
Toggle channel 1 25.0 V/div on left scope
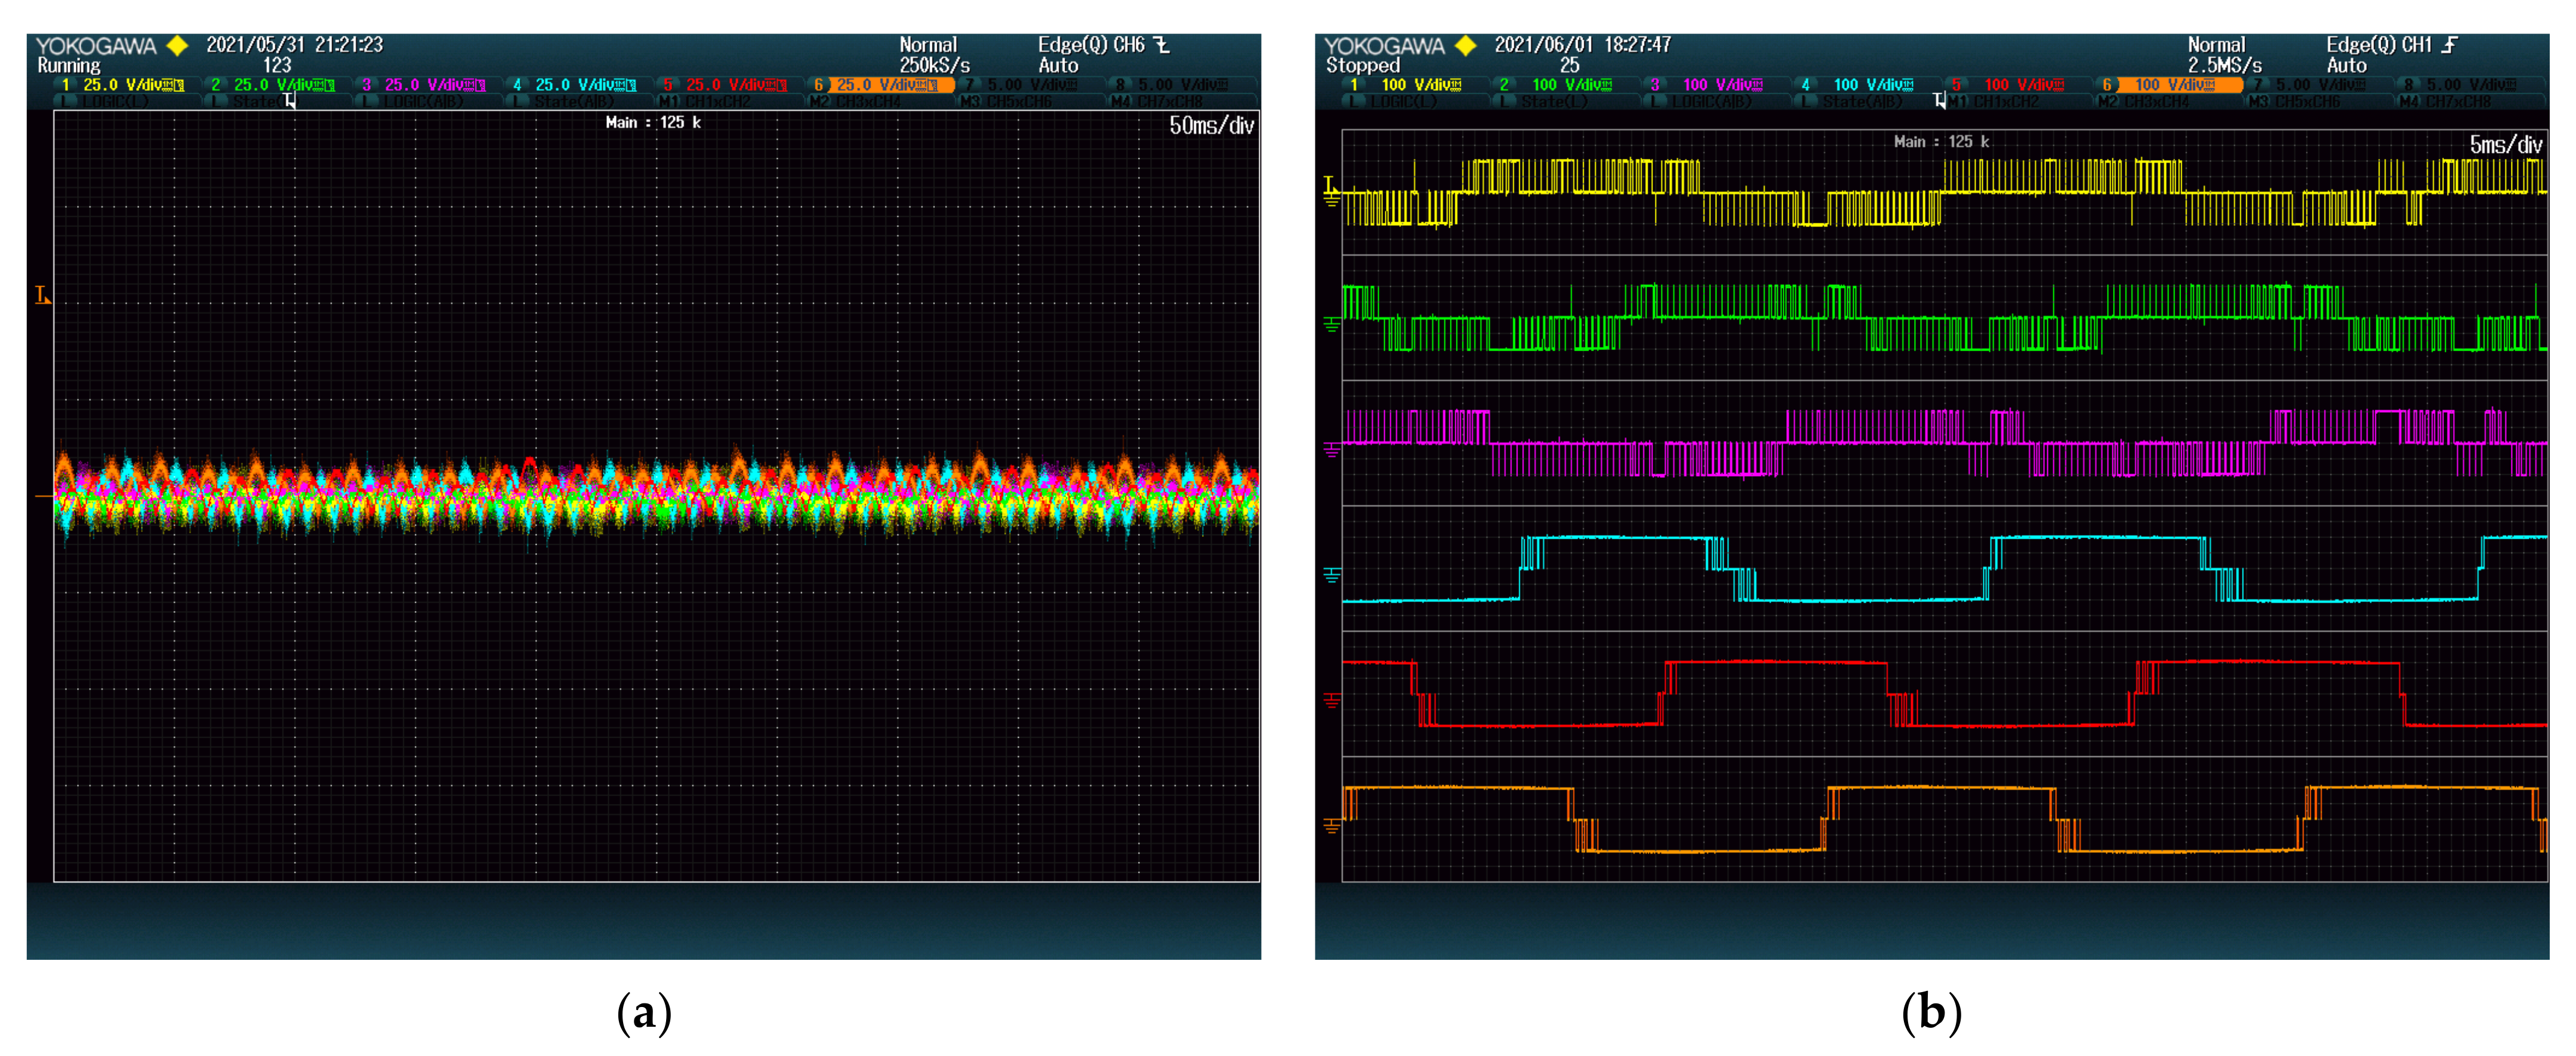(125, 85)
